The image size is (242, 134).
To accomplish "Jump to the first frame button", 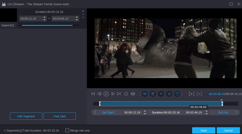I will pos(93,94).
